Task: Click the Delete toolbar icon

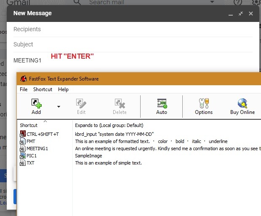Action: [120, 106]
